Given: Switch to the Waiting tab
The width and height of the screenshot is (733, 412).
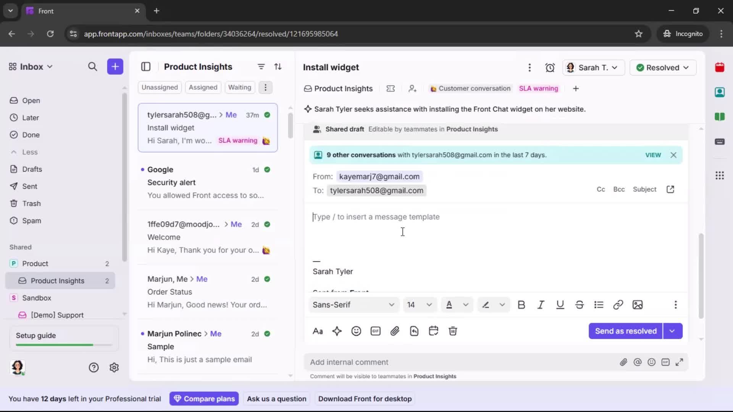Looking at the screenshot, I should coord(240,87).
